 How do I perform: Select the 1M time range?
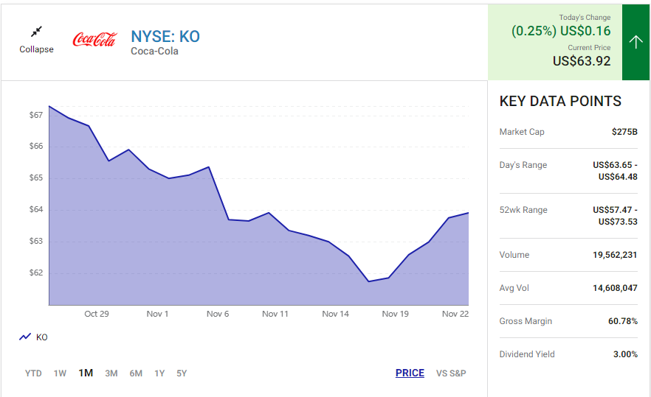tap(86, 373)
